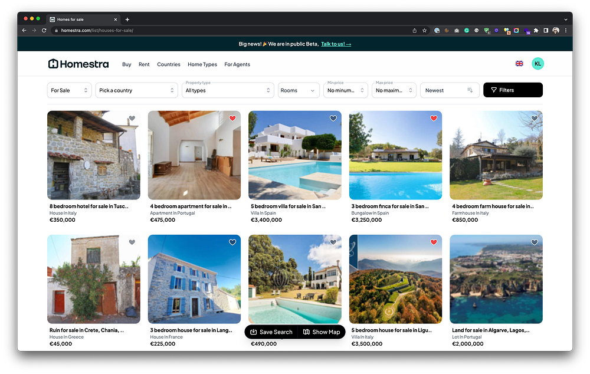Click the share icon in address bar
Image resolution: width=590 pixels, height=374 pixels.
[x=414, y=31]
